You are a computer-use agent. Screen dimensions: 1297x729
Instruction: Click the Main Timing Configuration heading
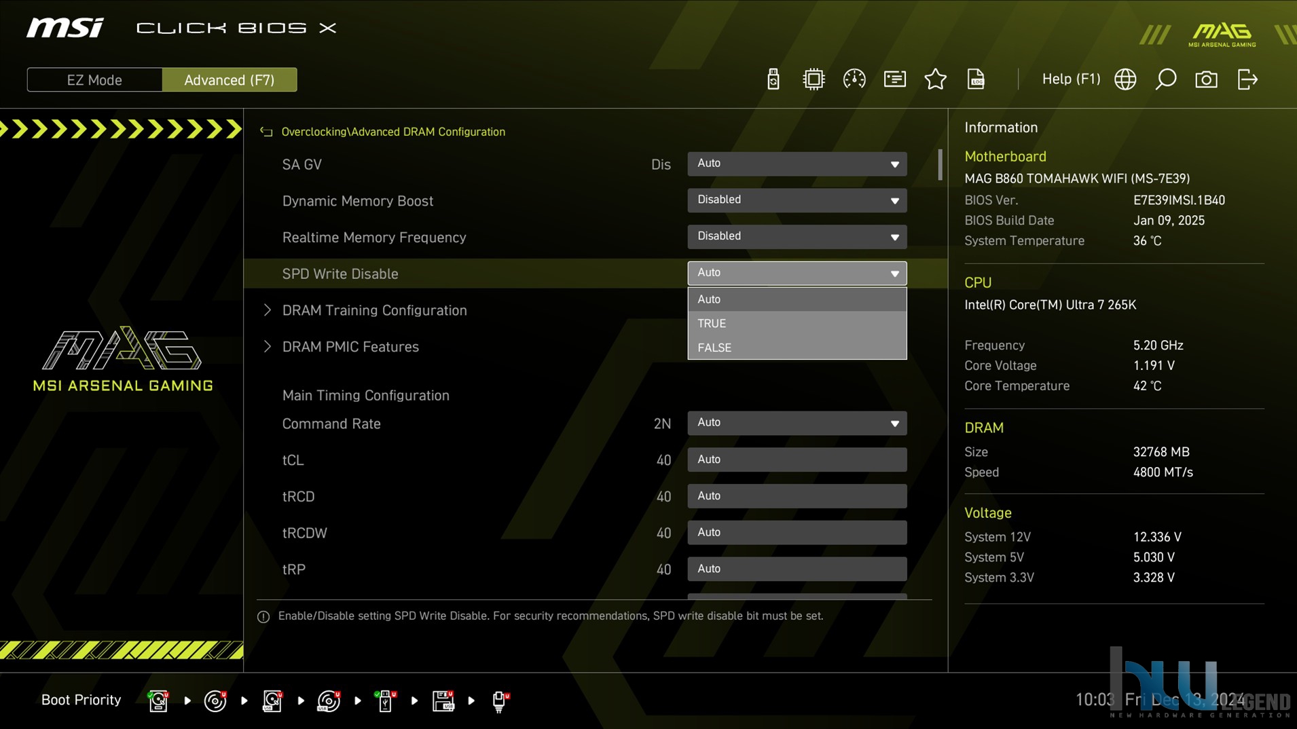pos(365,395)
